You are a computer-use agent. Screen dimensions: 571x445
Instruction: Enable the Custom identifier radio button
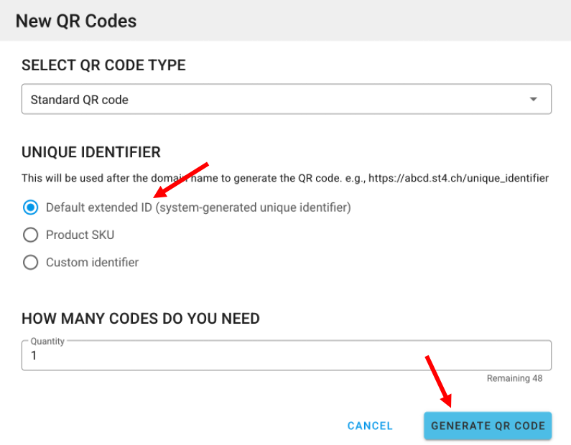point(30,262)
